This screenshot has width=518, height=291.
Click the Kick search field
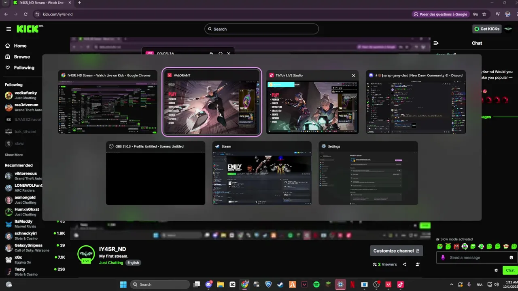pyautogui.click(x=261, y=29)
